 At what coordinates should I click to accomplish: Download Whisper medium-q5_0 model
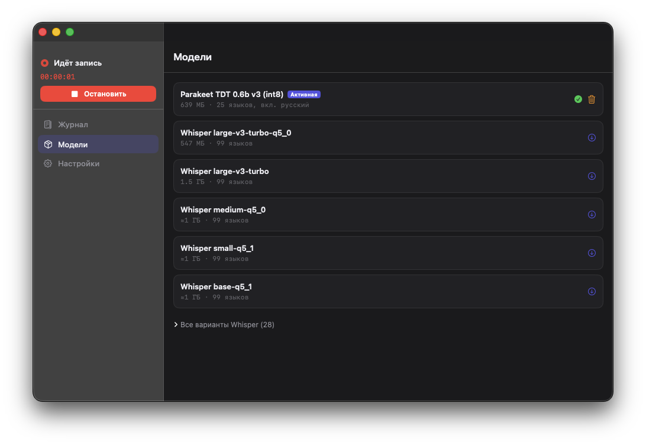592,215
